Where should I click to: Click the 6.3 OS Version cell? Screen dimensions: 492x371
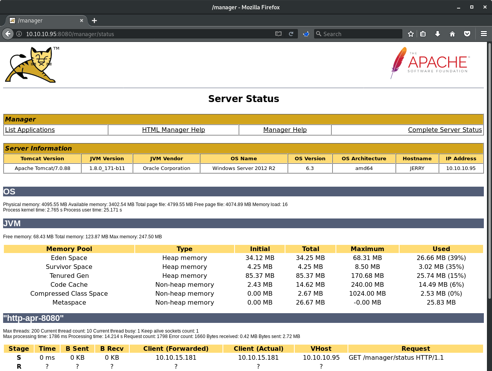(310, 168)
